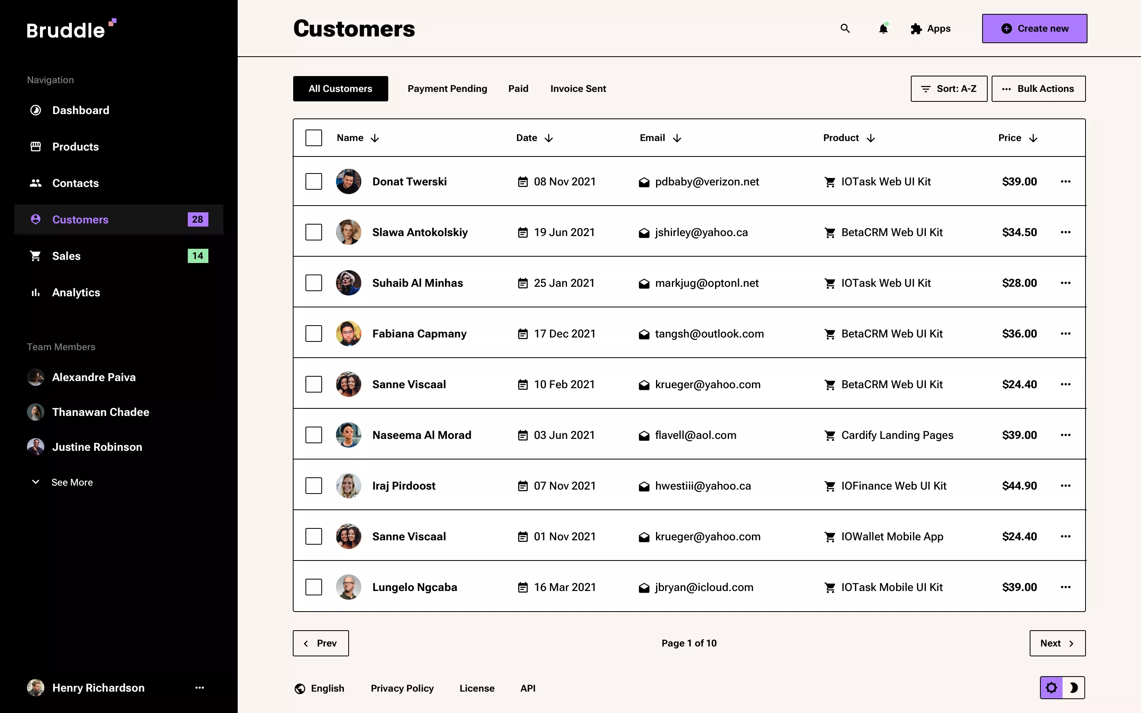The height and width of the screenshot is (713, 1141).
Task: Switch to the Payment Pending tab
Action: click(447, 88)
